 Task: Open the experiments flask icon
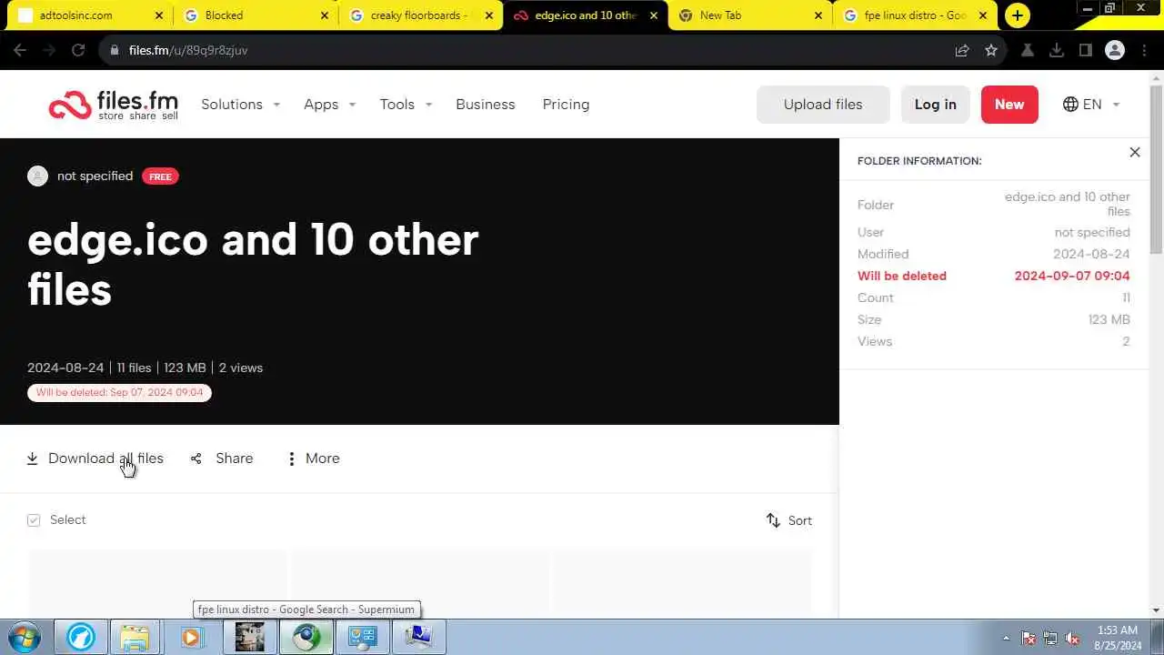click(x=1028, y=50)
